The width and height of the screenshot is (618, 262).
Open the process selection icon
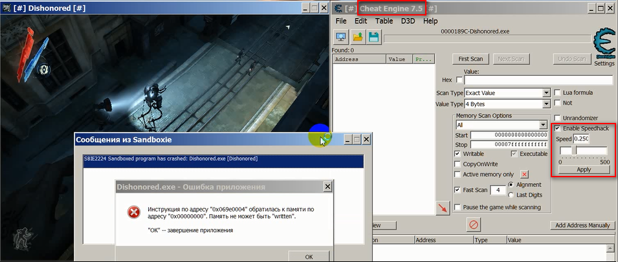tap(340, 38)
